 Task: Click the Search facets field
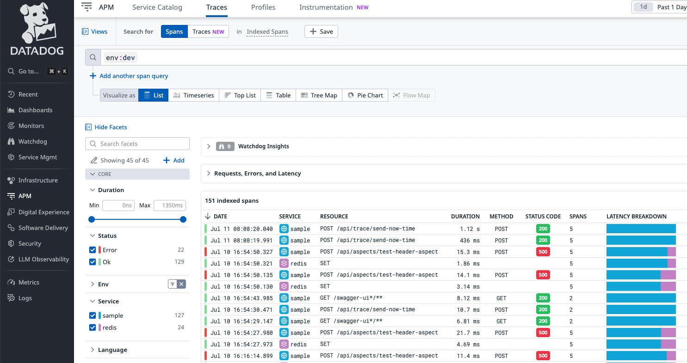pos(137,144)
